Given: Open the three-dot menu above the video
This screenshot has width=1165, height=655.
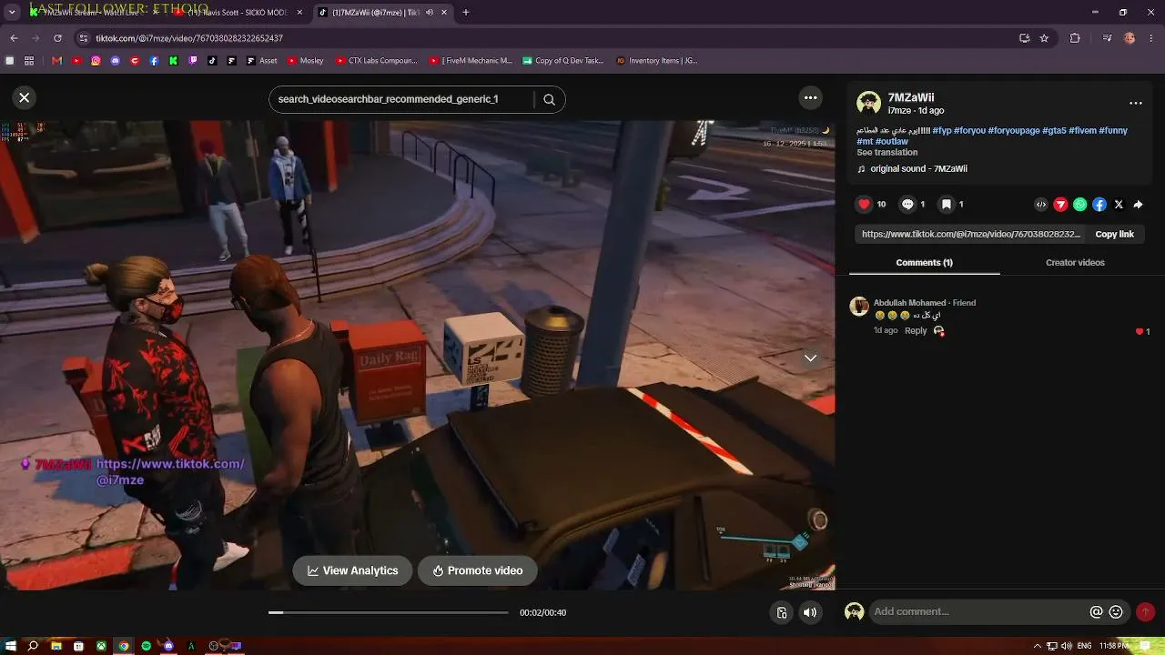Looking at the screenshot, I should (810, 97).
